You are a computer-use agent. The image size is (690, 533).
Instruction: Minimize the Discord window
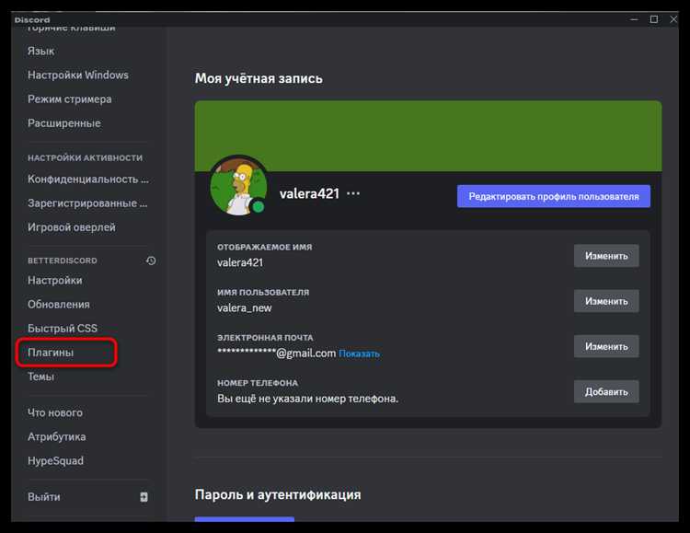[x=634, y=19]
